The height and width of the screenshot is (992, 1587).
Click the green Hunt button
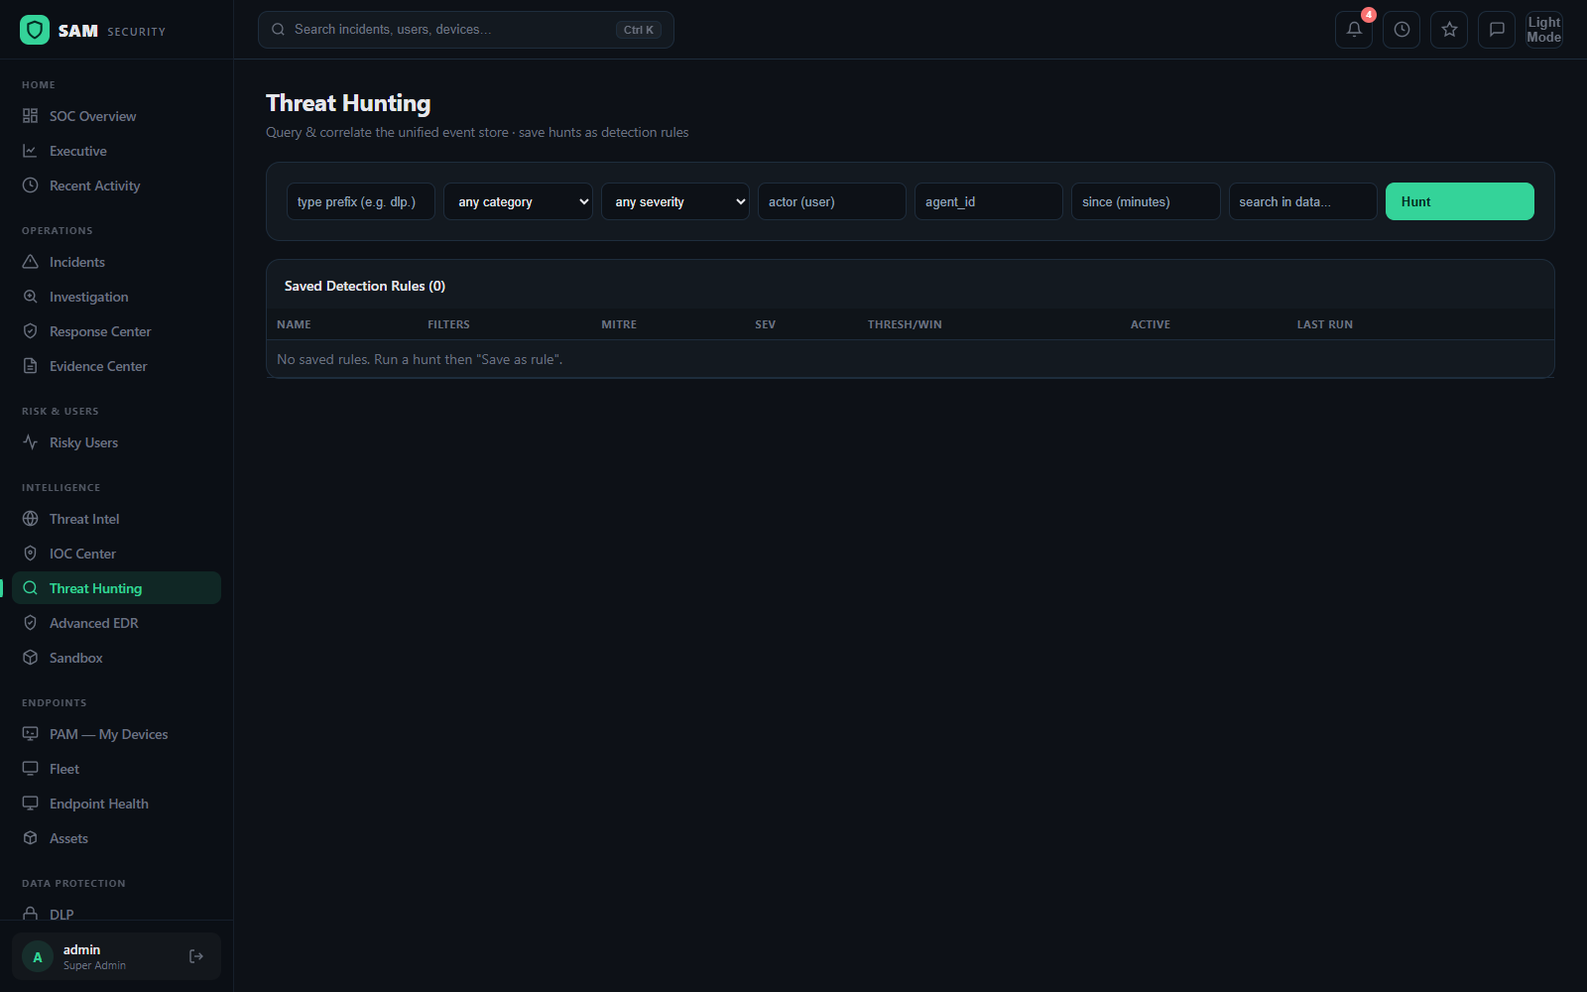[x=1459, y=201]
